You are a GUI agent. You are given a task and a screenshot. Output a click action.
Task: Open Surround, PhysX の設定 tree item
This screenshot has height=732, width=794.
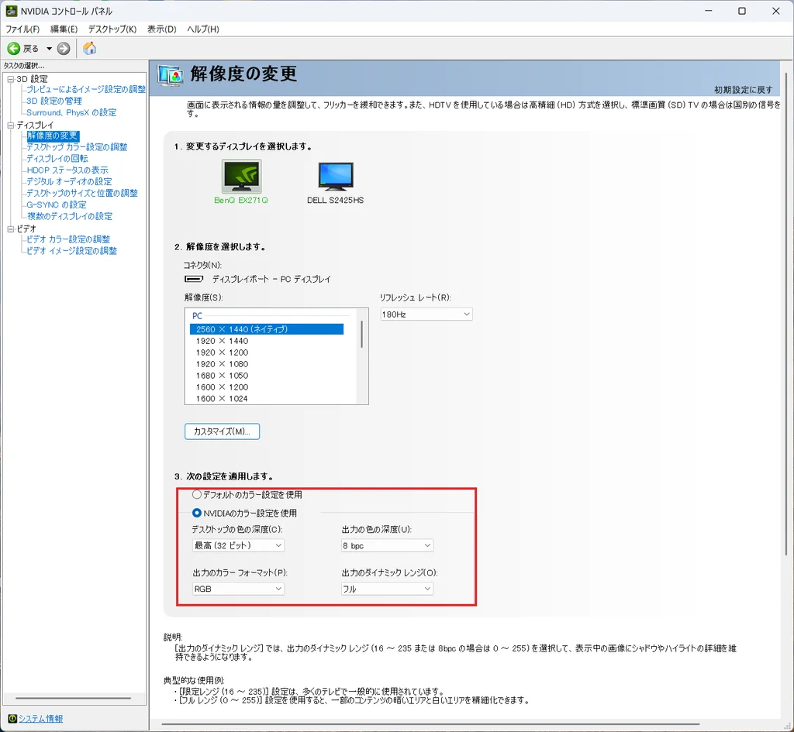click(x=71, y=112)
